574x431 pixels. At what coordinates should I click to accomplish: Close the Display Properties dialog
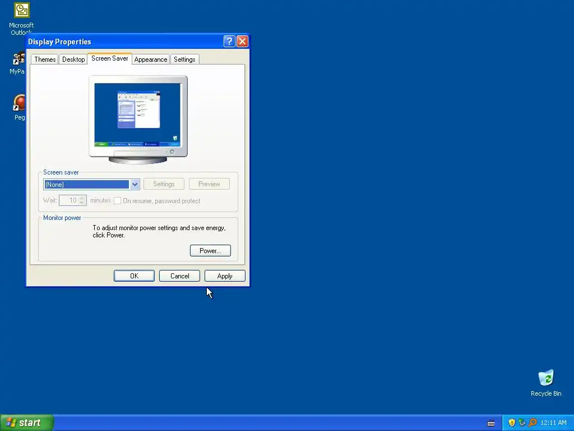point(242,42)
